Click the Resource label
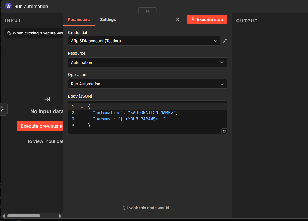 (76, 53)
